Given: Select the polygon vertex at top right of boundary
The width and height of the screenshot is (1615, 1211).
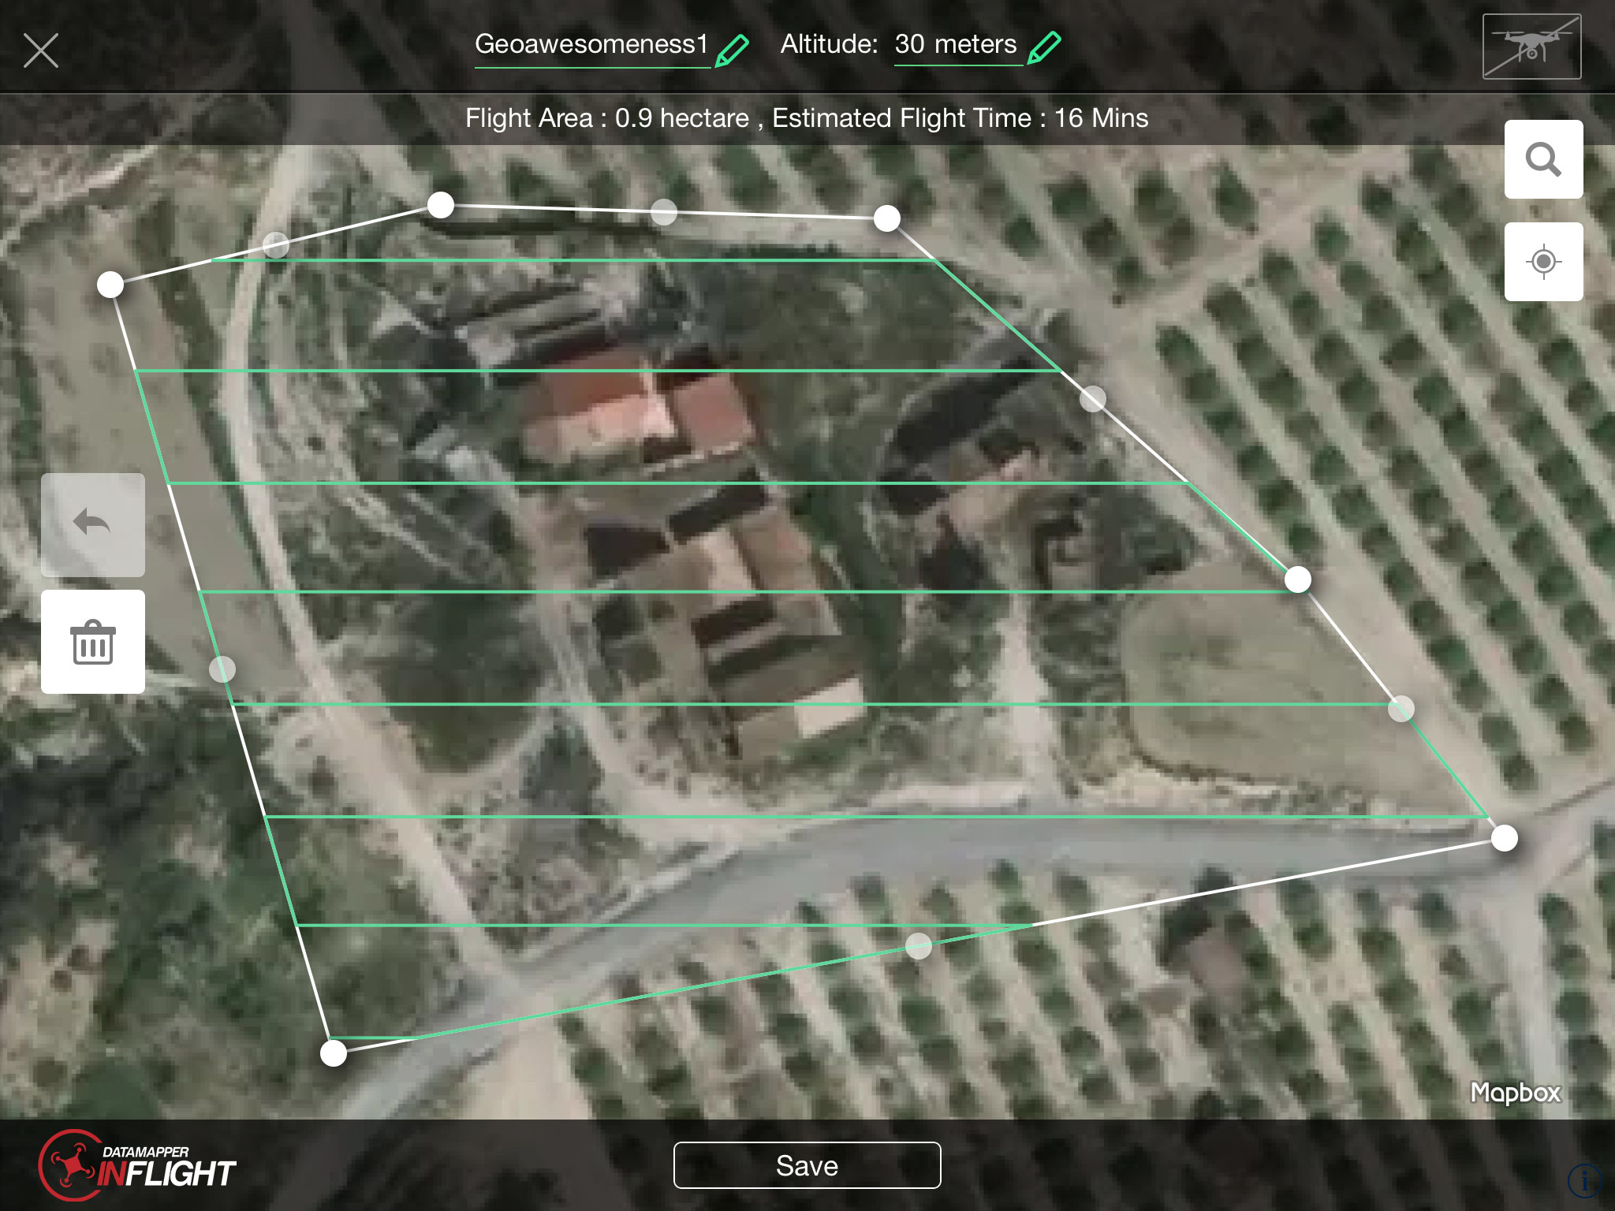Looking at the screenshot, I should tap(887, 218).
